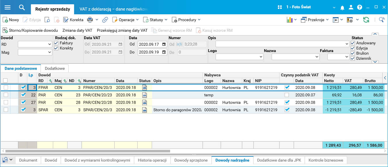The height and width of the screenshot is (167, 388).
Task: Switch to the Dodatkowe tab
Action: [x=55, y=69]
